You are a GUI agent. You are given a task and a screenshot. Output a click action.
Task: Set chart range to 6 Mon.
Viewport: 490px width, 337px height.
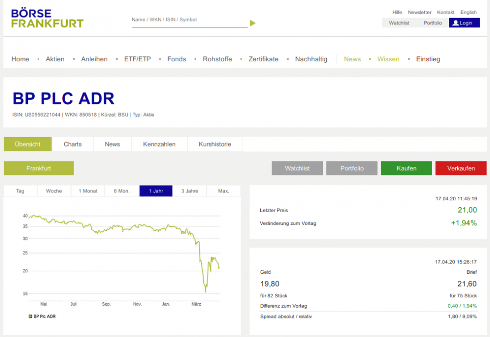tap(122, 191)
